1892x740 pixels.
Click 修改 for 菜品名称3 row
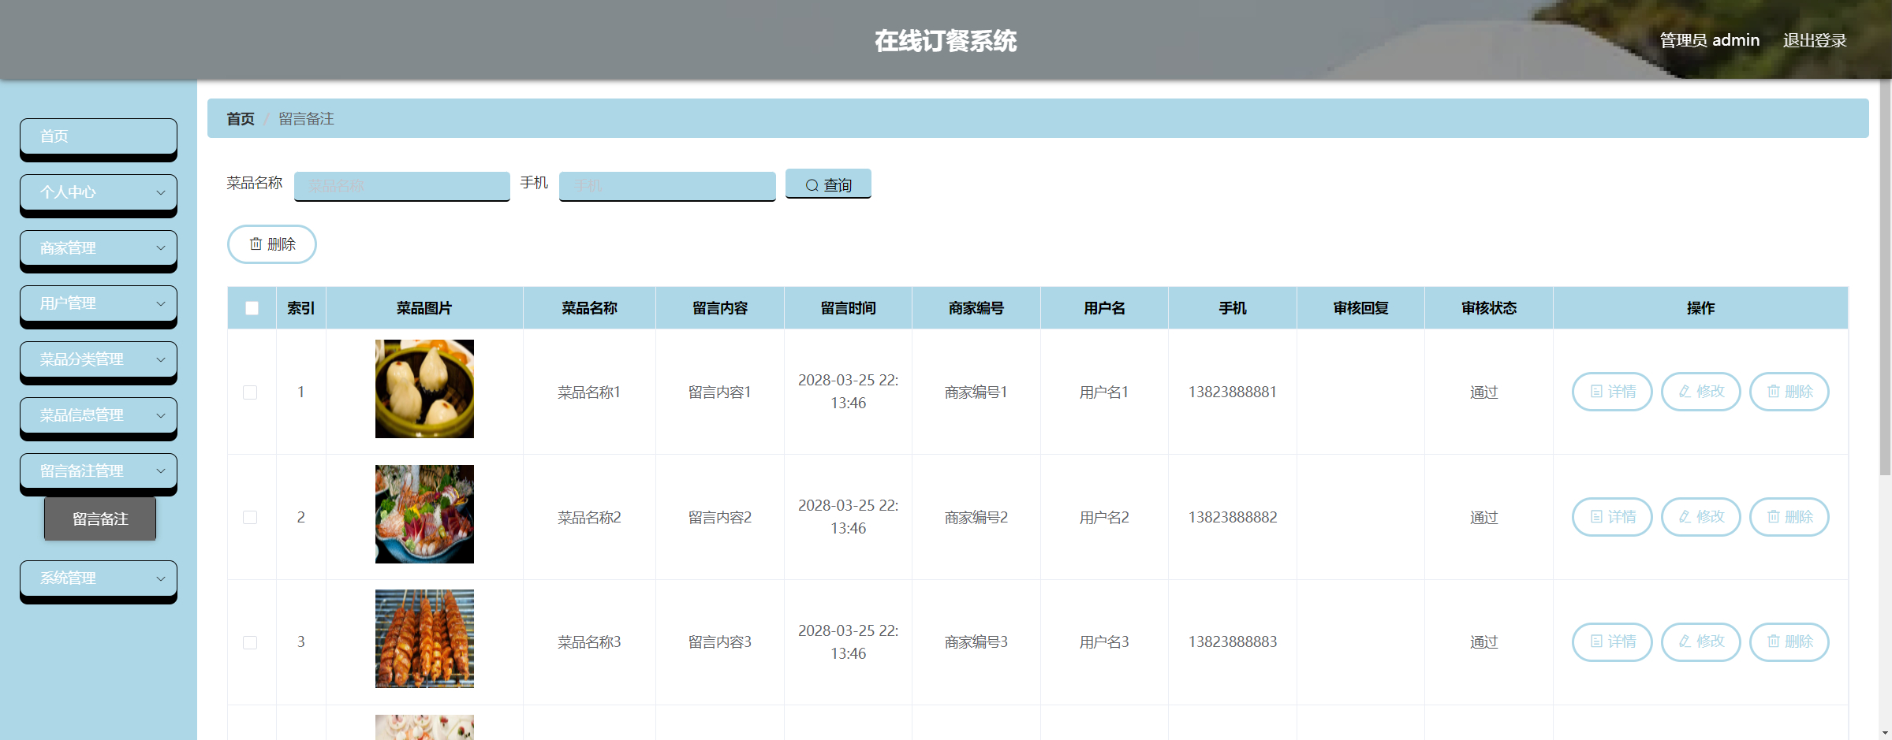(x=1700, y=641)
